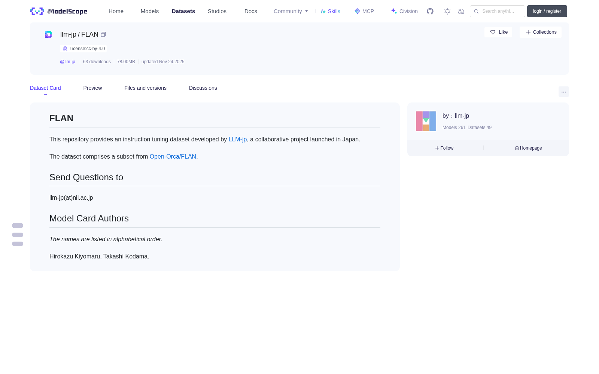Open the ModelScope logo home link
Screen dimensions: 599x374
58,11
